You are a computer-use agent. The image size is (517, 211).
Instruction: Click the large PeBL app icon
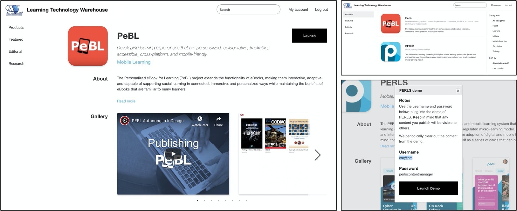(88, 46)
